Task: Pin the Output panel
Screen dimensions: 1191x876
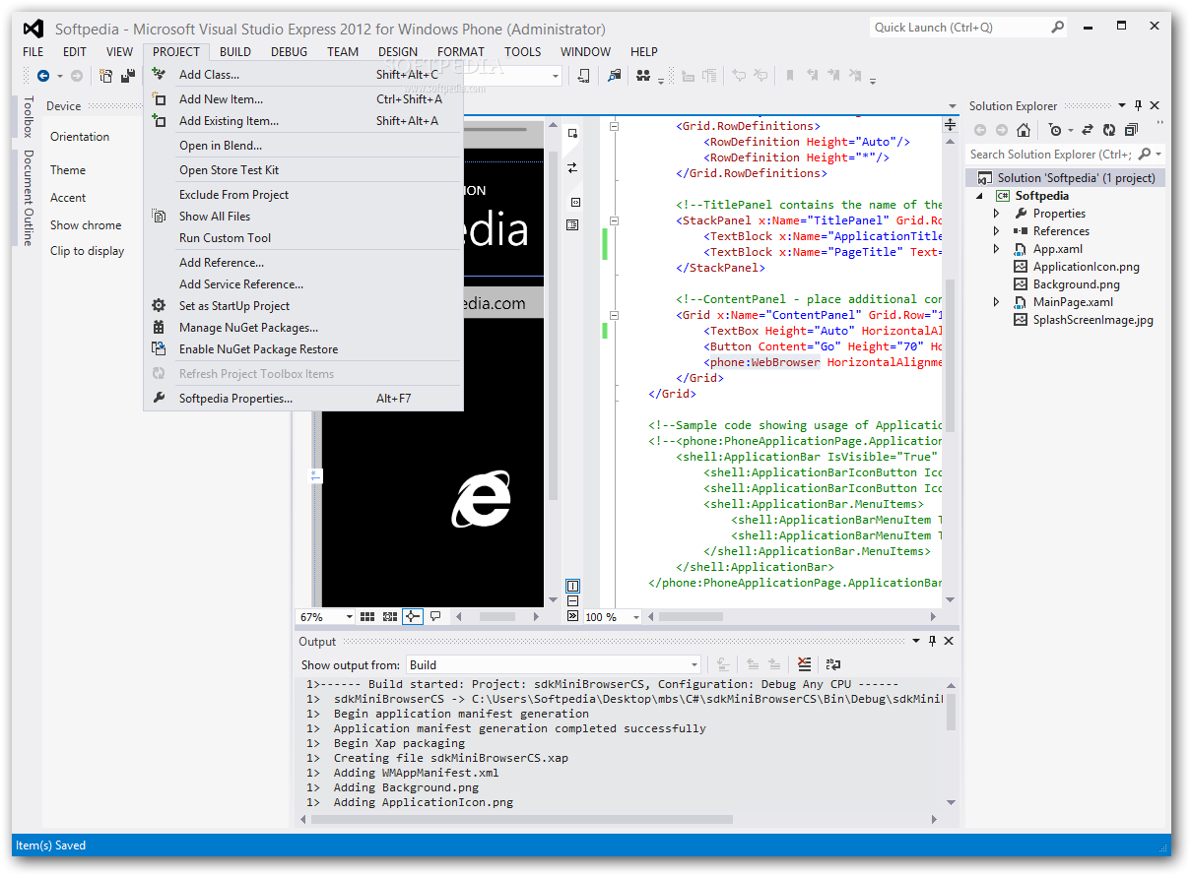Action: [932, 641]
